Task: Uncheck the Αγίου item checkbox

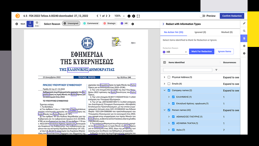Action: [x=173, y=130]
